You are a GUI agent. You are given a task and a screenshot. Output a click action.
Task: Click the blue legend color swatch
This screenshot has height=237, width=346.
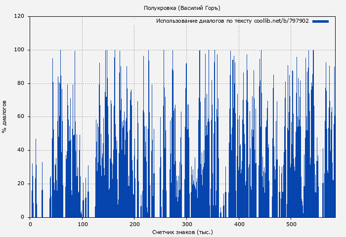320,21
